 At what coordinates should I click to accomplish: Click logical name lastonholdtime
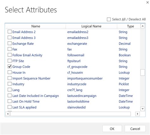click(x=78, y=101)
